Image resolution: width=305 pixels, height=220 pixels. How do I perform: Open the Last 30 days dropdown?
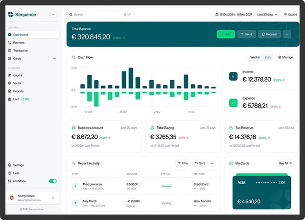tap(267, 15)
